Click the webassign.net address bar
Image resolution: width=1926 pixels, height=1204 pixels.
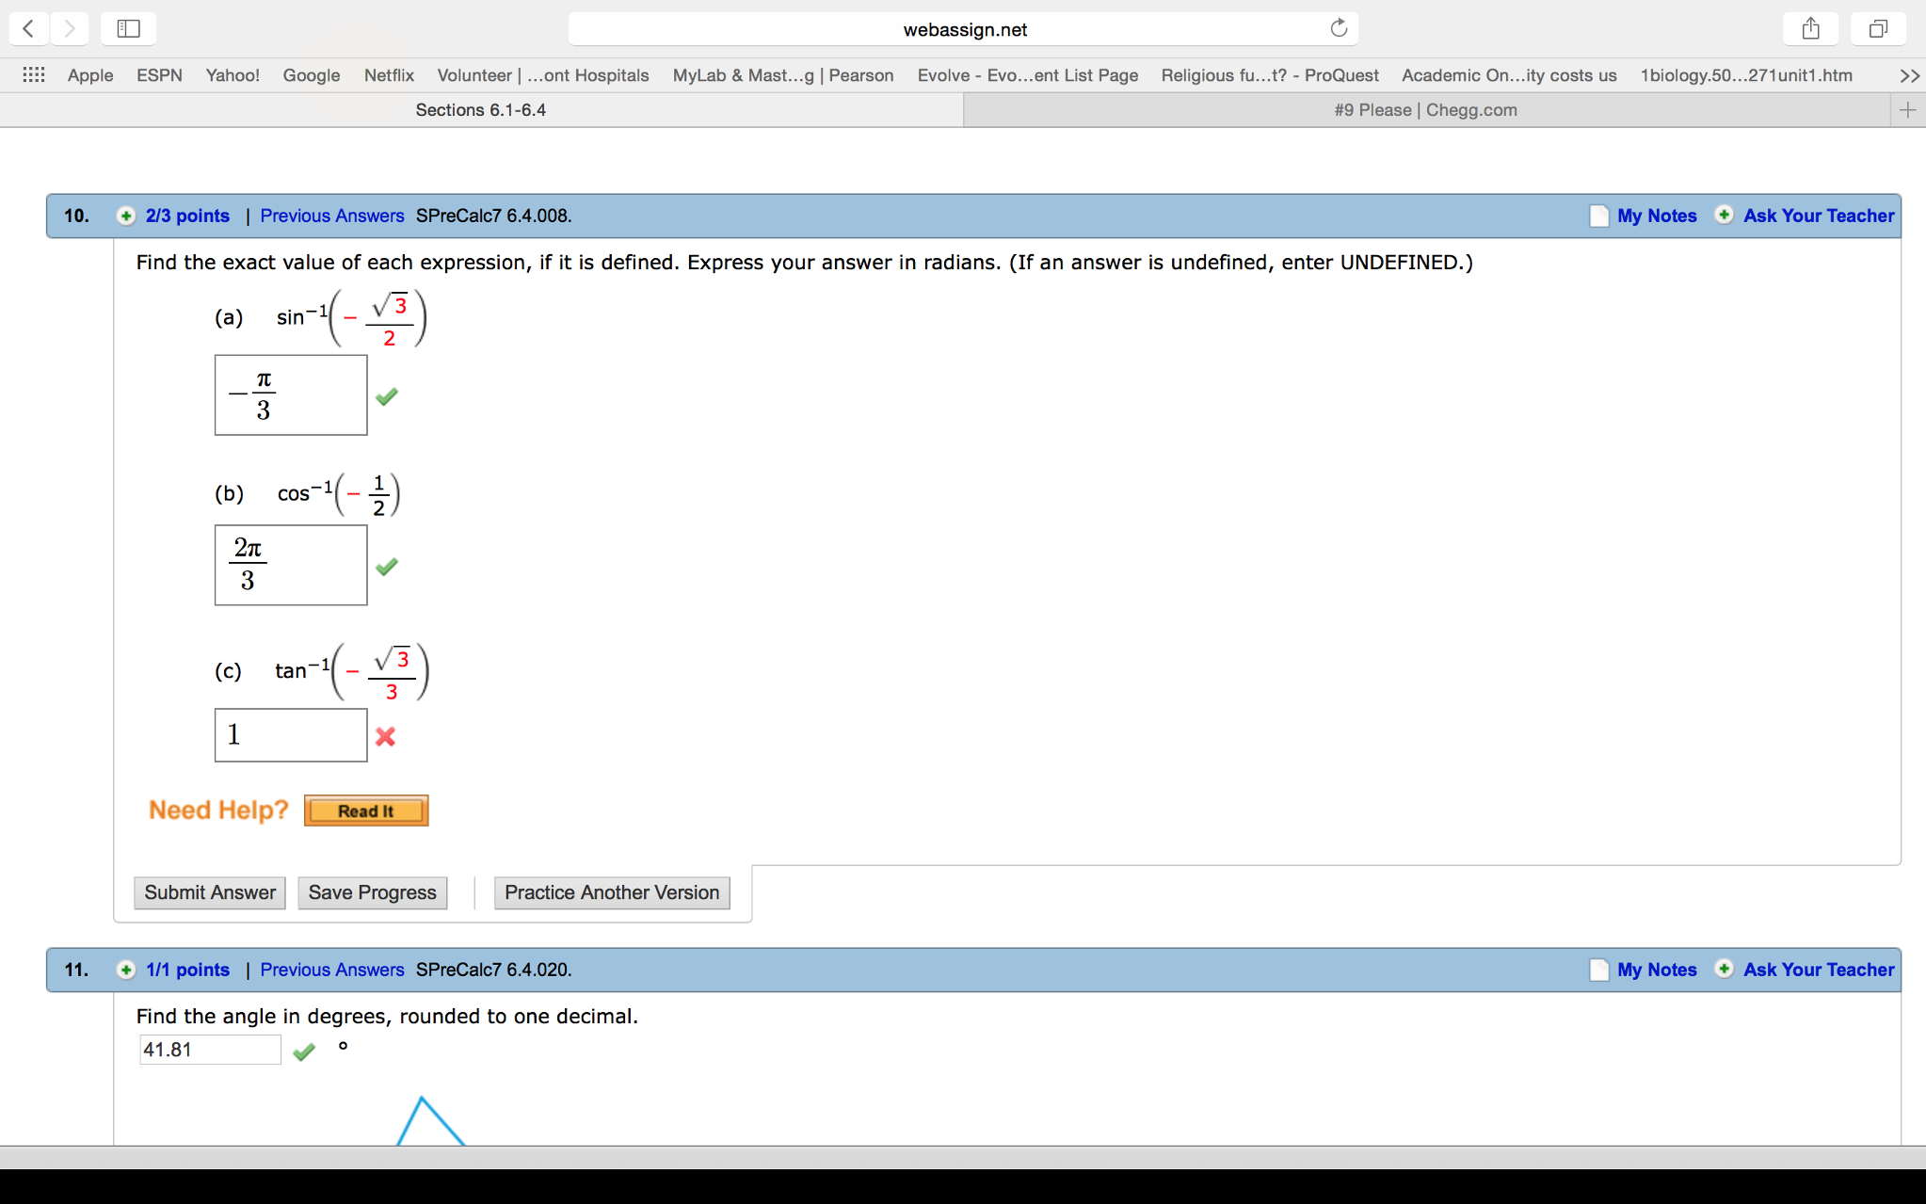point(963,29)
